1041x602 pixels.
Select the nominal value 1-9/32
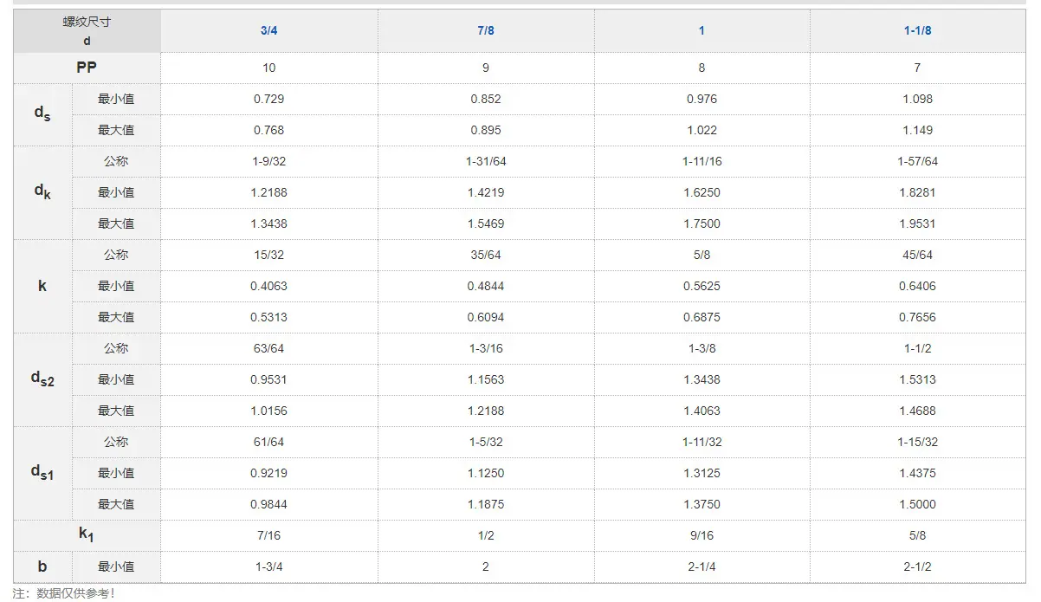[x=269, y=161]
